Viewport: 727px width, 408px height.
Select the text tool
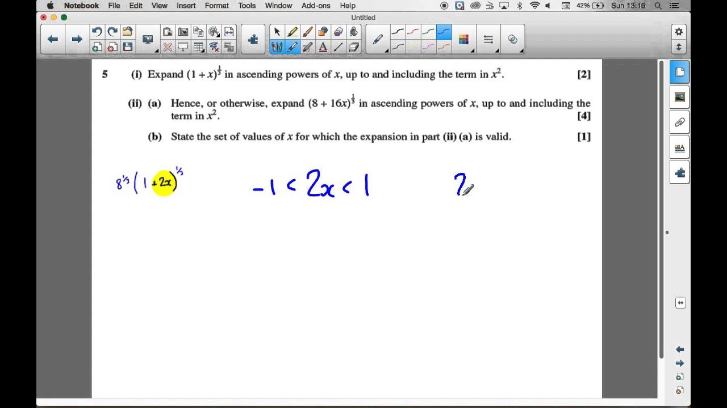pos(323,47)
